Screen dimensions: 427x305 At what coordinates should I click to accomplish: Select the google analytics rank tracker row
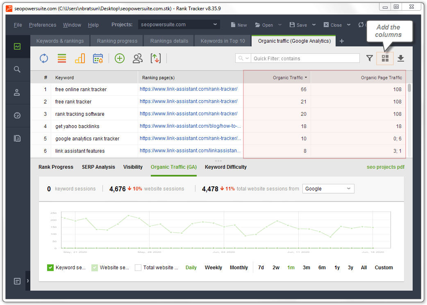coord(218,139)
